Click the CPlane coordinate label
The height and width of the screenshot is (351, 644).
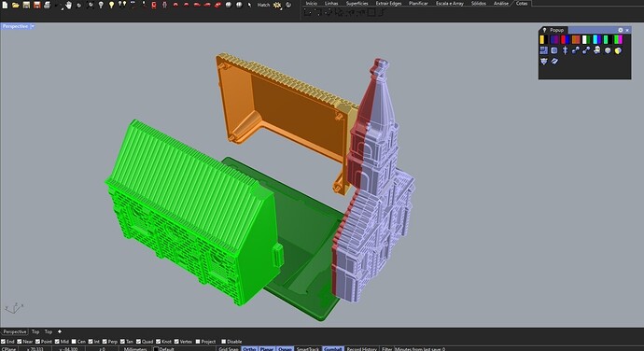pos(8,348)
